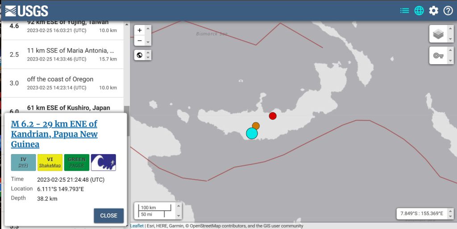Click the tsunami wave icon badge
This screenshot has height=229, width=457.
104,163
